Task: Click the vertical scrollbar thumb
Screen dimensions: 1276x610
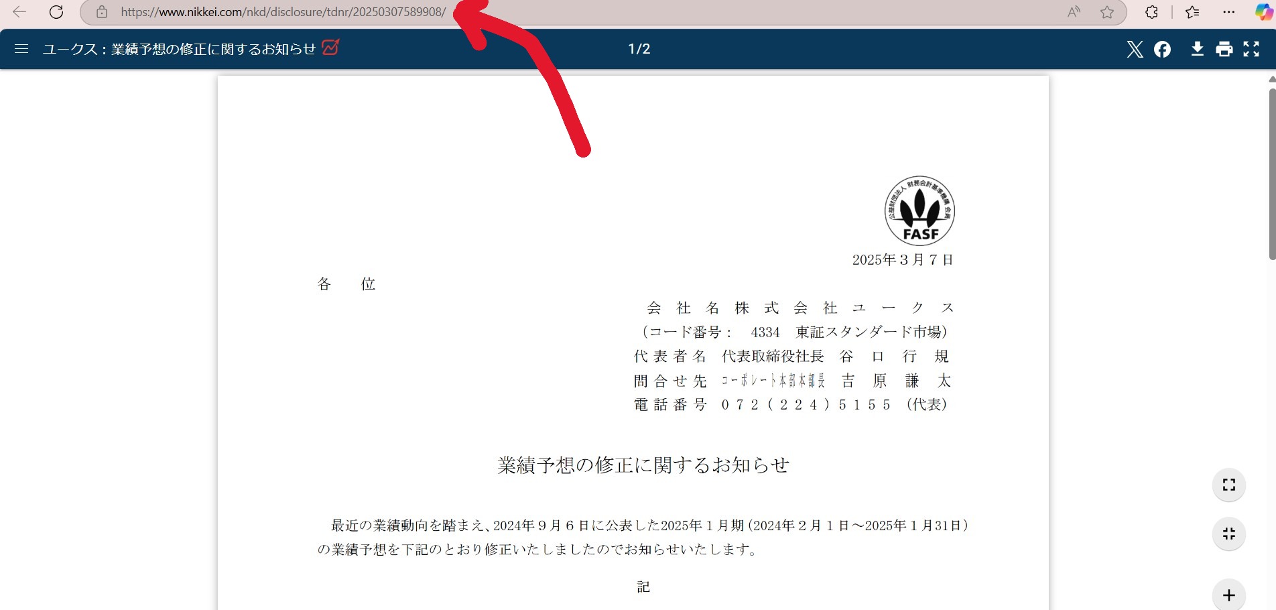Action: click(x=1272, y=173)
